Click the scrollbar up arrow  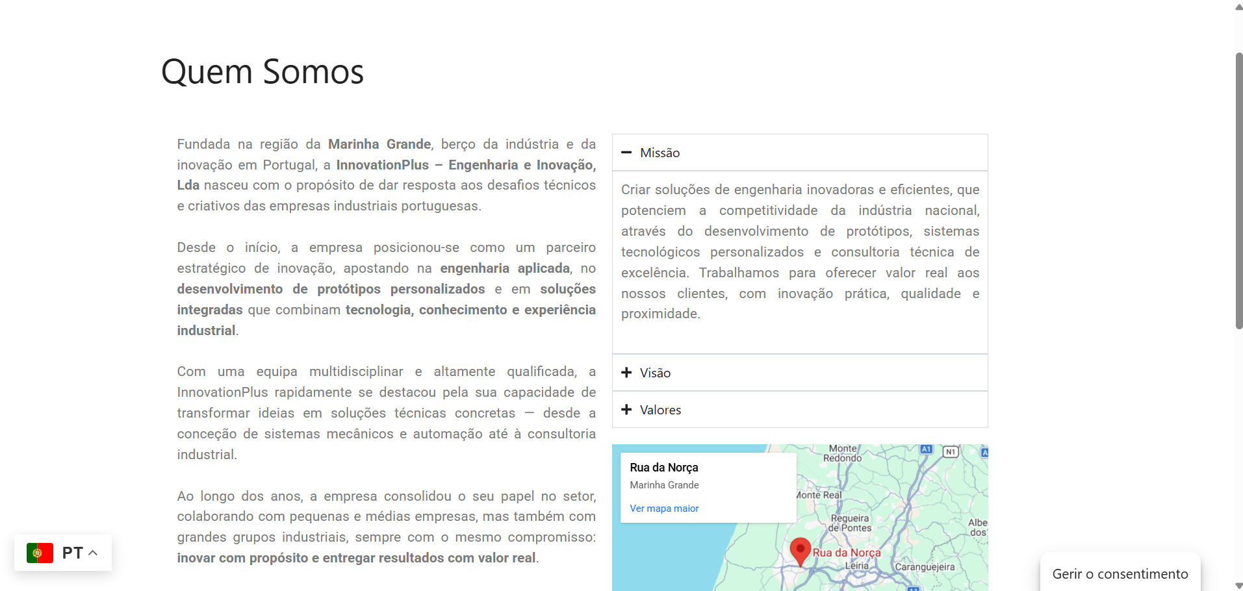[x=1238, y=7]
